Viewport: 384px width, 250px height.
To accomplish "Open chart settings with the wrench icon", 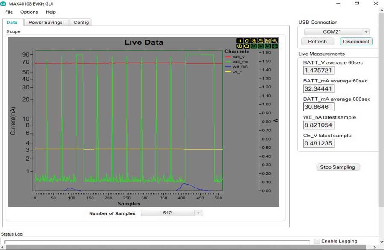I will [x=274, y=41].
